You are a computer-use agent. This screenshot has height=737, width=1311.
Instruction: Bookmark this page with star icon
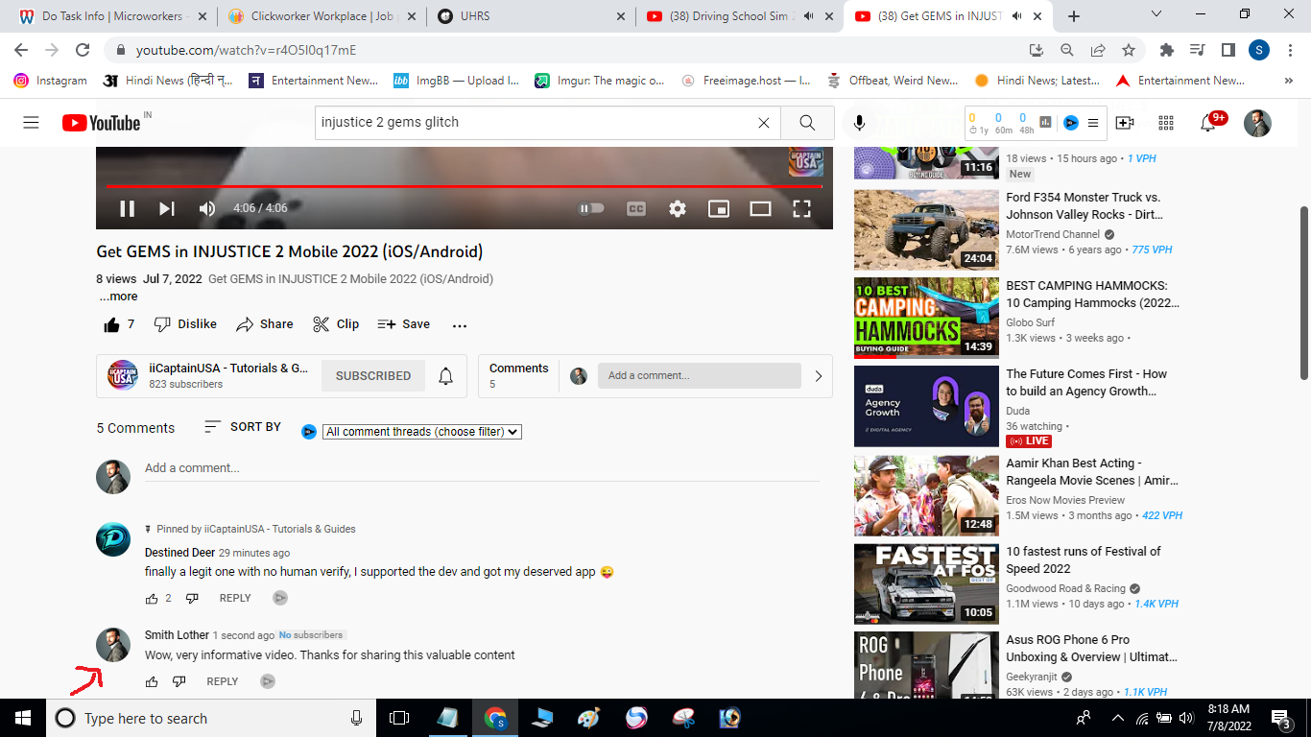click(x=1129, y=50)
